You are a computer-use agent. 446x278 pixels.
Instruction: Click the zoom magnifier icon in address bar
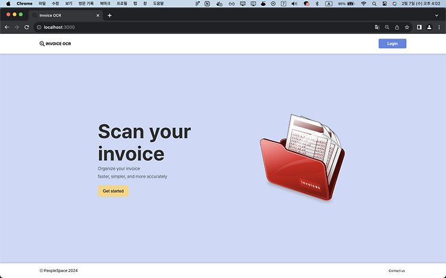(387, 27)
